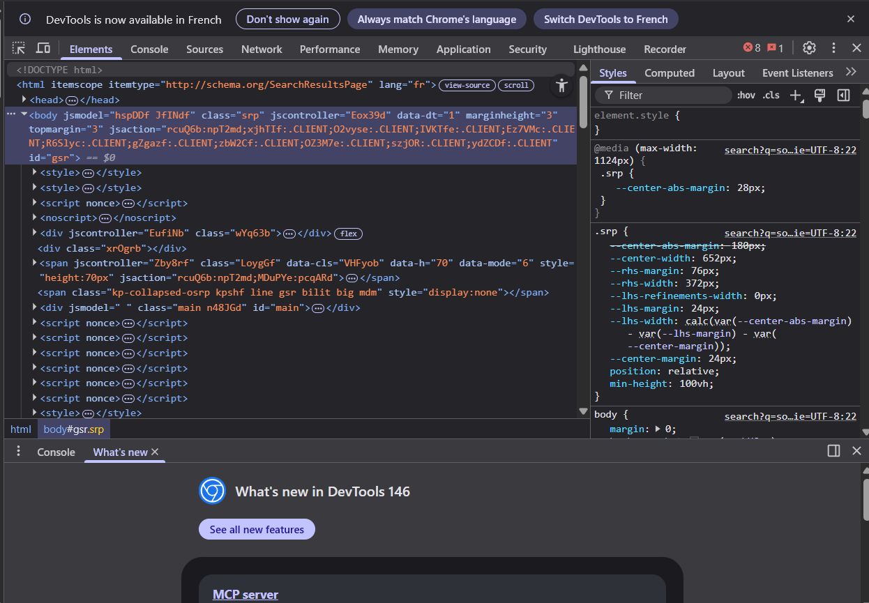Screen dimensions: 869x603
Task: Show more Styles pane tabs with chevrons
Action: click(x=851, y=72)
